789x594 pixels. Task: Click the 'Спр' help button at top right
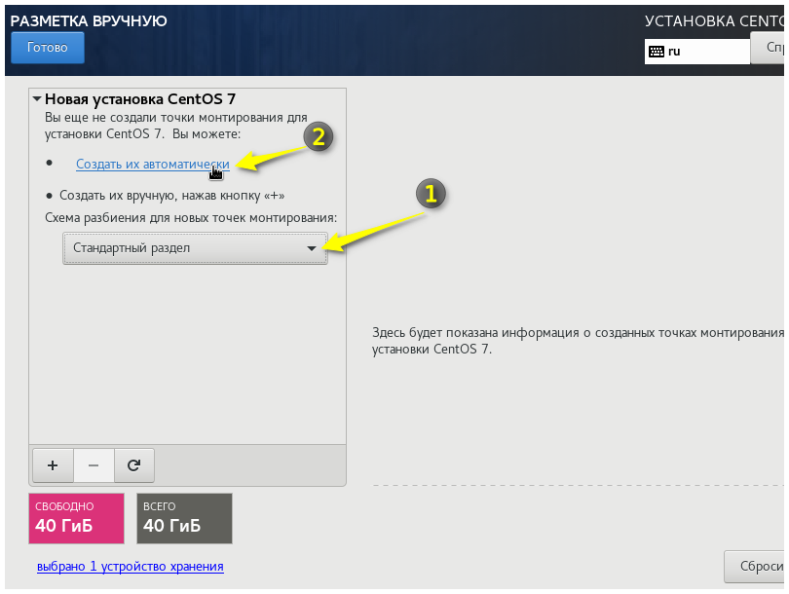tap(768, 48)
